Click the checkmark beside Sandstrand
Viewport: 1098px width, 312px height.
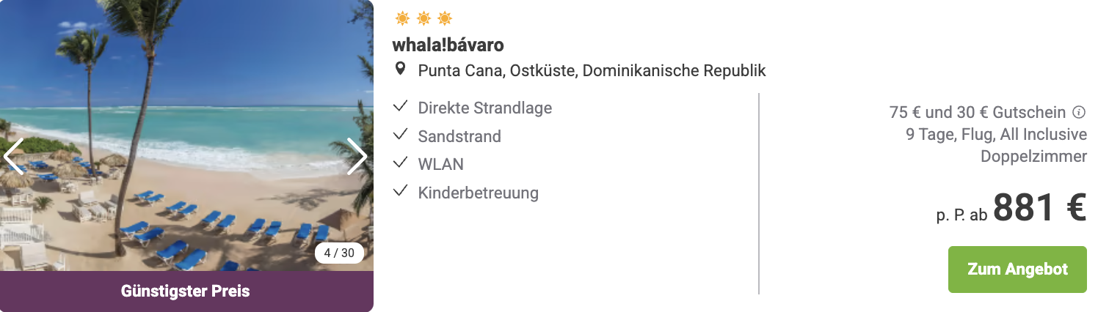pyautogui.click(x=400, y=135)
